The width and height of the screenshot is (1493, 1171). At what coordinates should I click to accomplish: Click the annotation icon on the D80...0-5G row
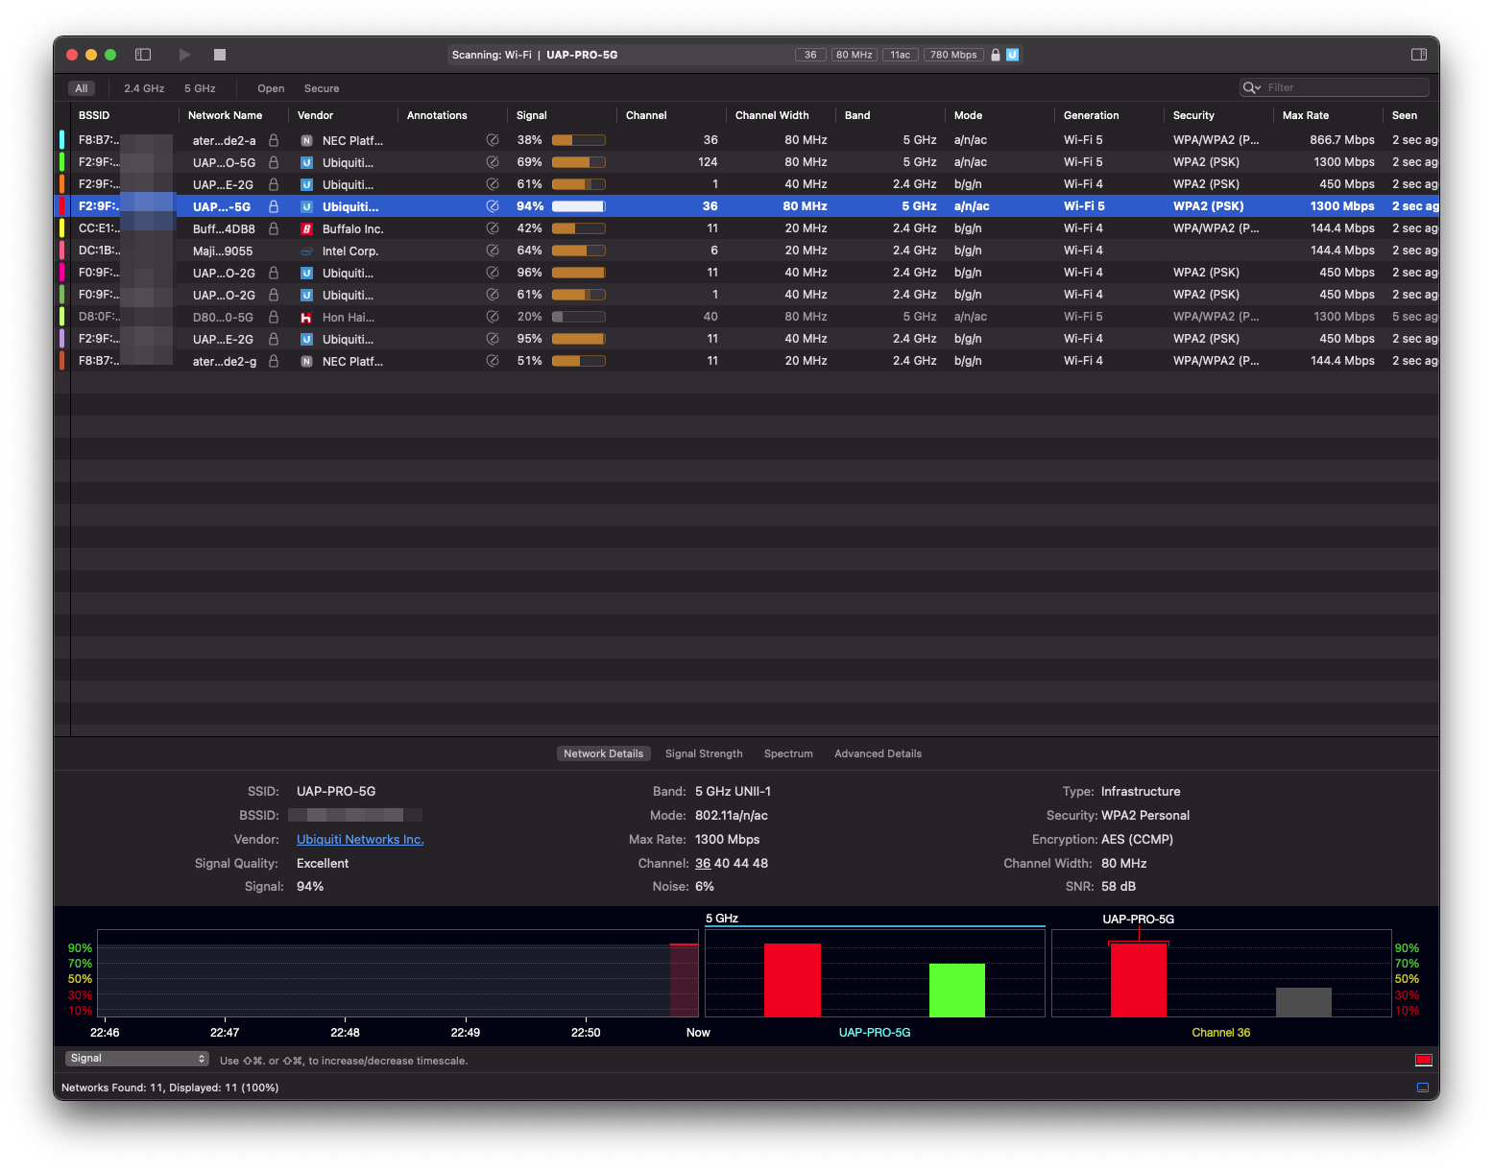pyautogui.click(x=493, y=317)
